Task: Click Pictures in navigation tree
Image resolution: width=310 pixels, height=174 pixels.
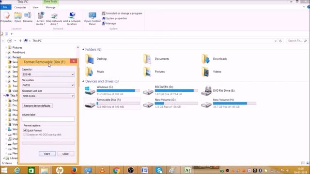Action: [17, 47]
